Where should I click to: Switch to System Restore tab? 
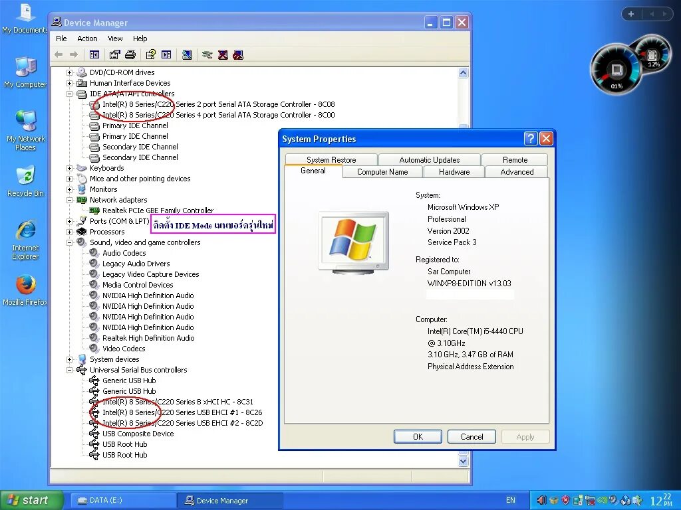pos(331,160)
